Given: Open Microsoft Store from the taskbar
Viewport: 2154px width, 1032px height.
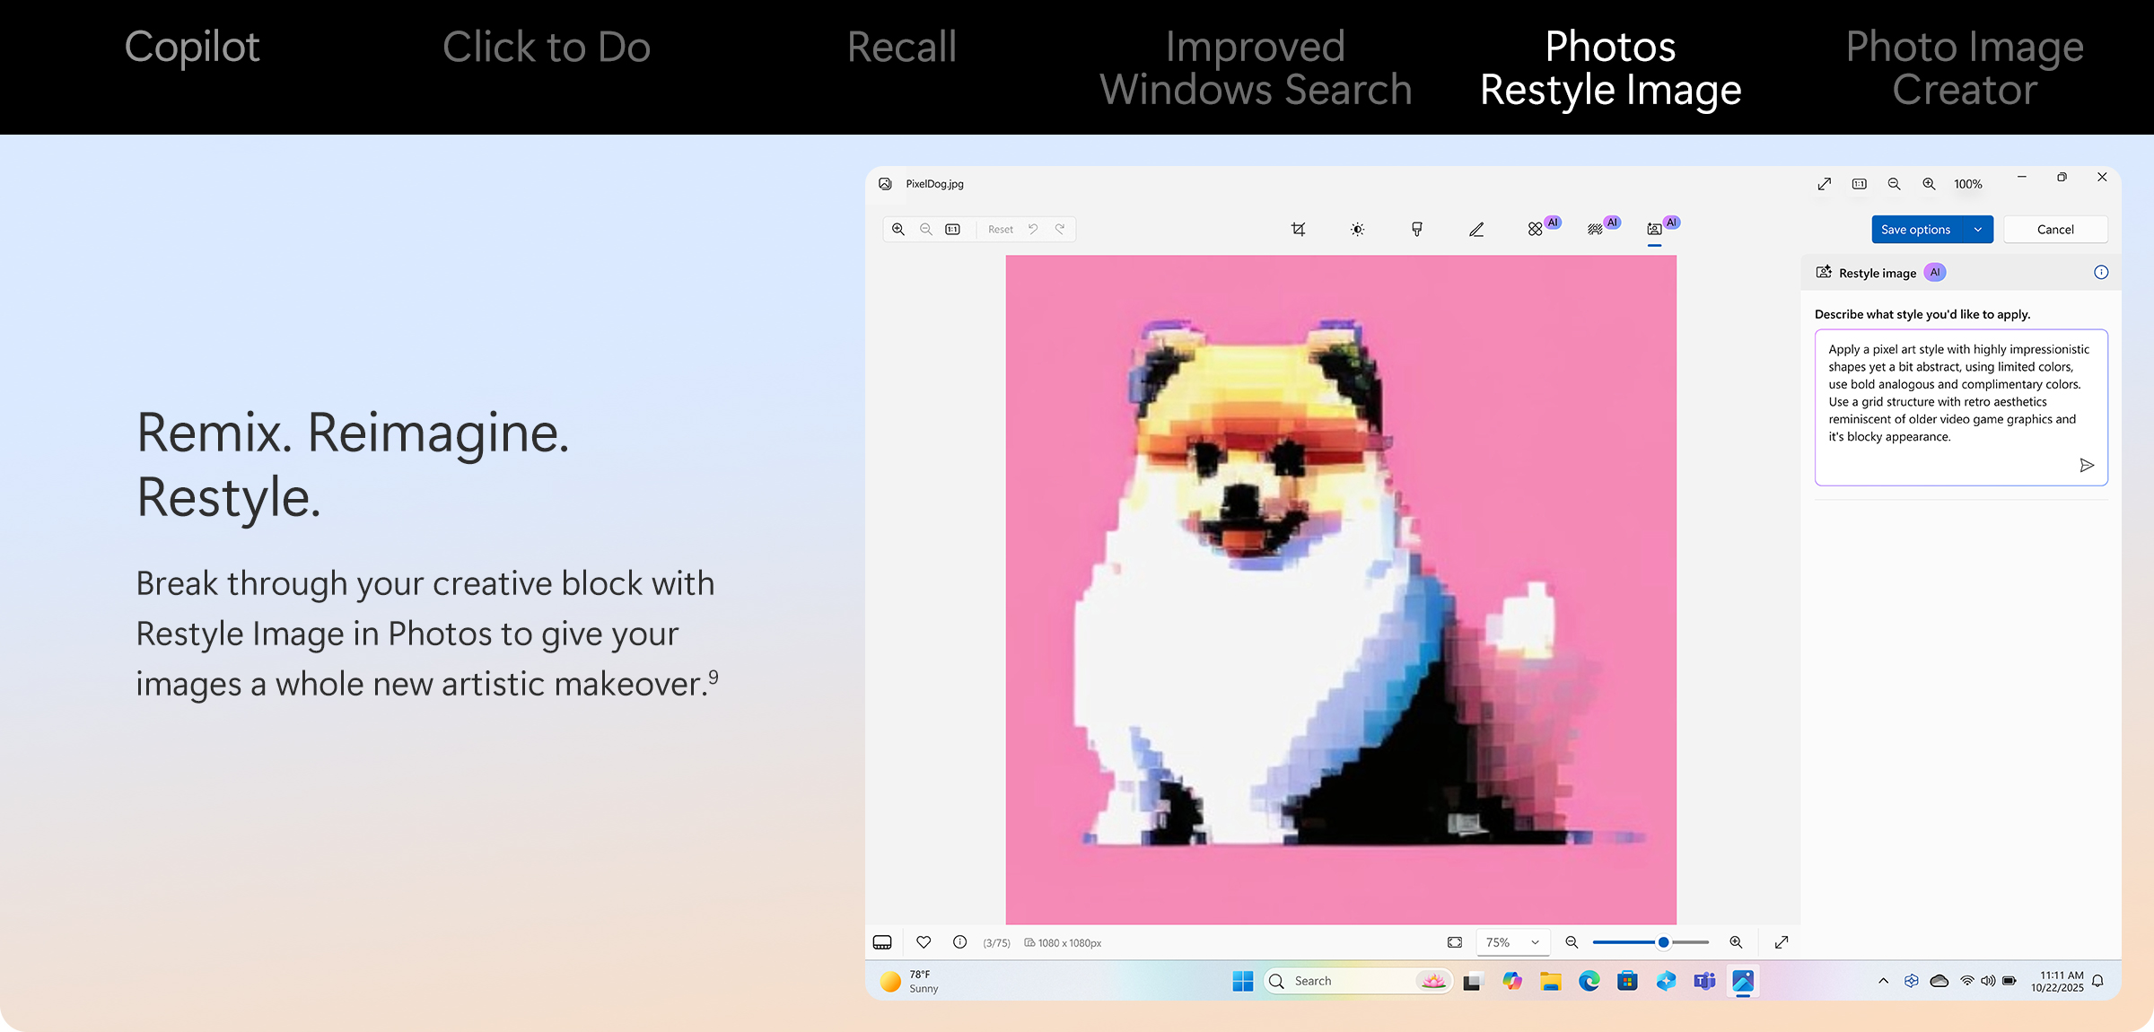Looking at the screenshot, I should click(1628, 981).
